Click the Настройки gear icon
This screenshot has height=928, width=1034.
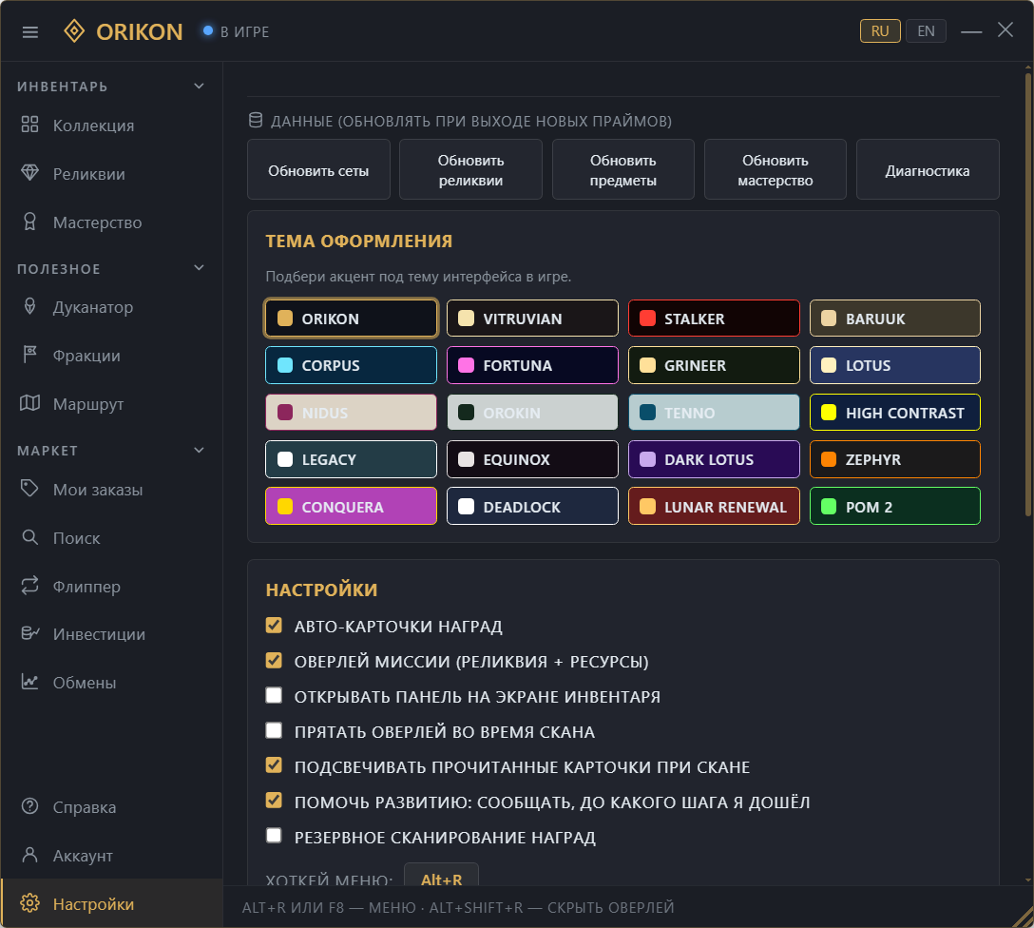tap(29, 903)
